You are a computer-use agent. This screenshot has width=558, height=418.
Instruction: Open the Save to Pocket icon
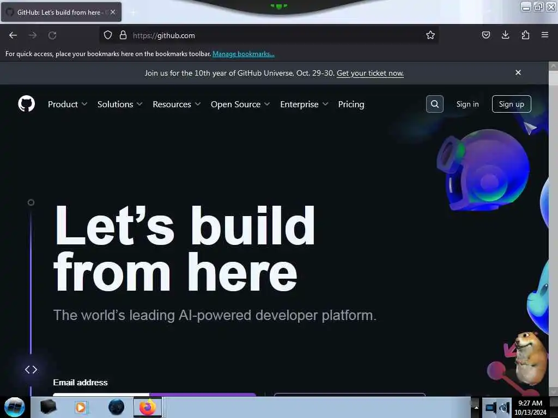click(486, 35)
